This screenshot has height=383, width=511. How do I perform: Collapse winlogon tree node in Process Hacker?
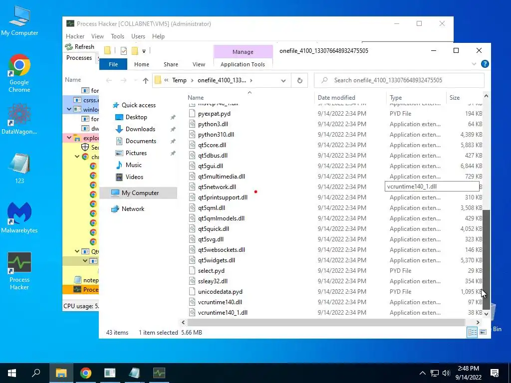(x=69, y=109)
